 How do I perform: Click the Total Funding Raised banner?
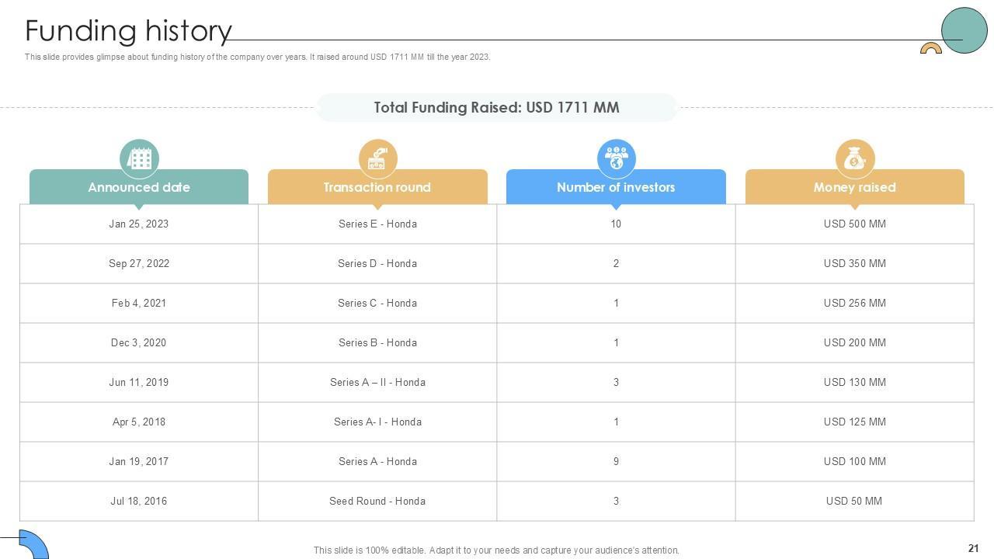tap(497, 108)
